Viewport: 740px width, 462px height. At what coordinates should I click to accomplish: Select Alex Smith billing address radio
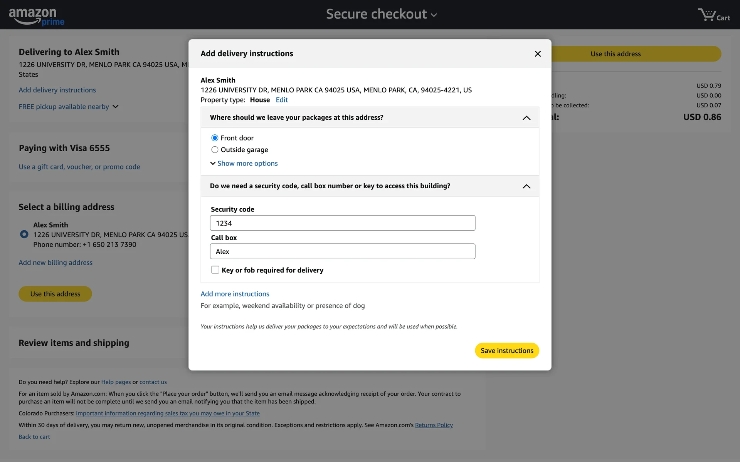click(x=24, y=234)
